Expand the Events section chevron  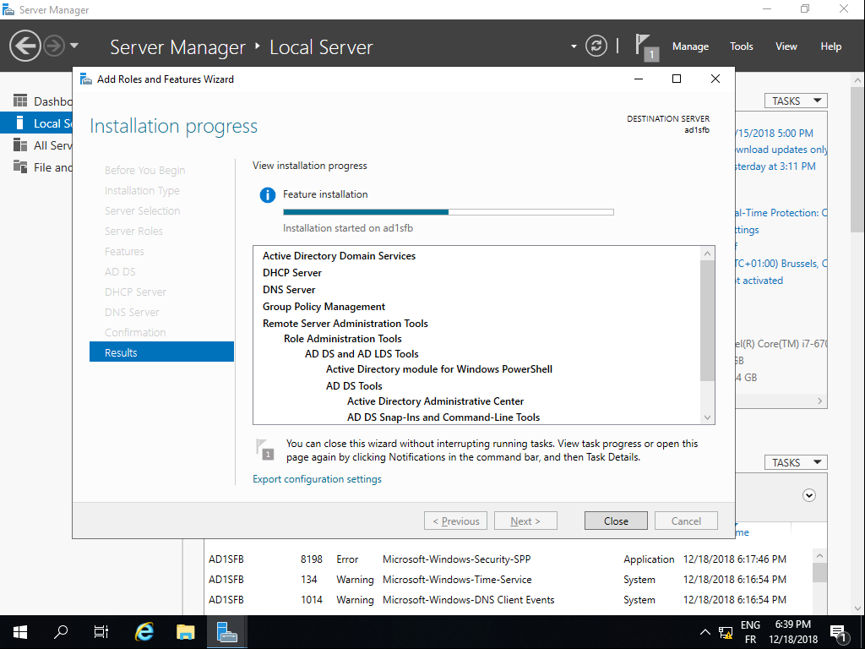pos(809,495)
